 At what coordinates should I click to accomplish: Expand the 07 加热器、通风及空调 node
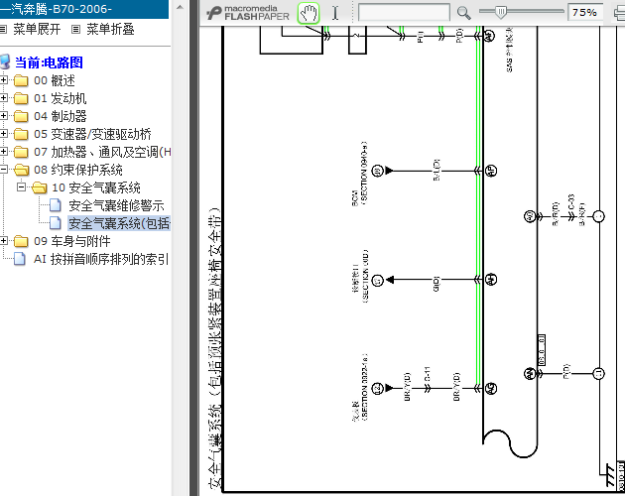(4, 152)
